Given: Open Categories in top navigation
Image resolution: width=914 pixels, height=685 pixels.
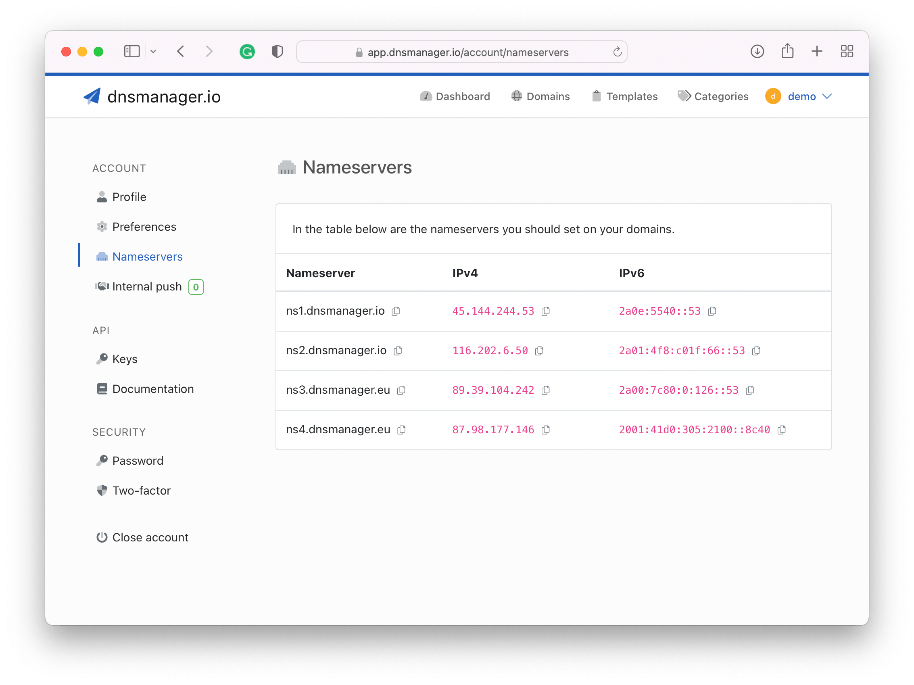Looking at the screenshot, I should pos(713,96).
